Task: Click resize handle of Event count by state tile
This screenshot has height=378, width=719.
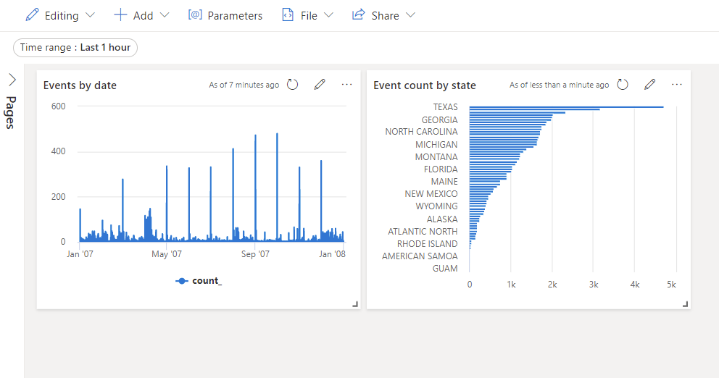Action: coord(686,303)
